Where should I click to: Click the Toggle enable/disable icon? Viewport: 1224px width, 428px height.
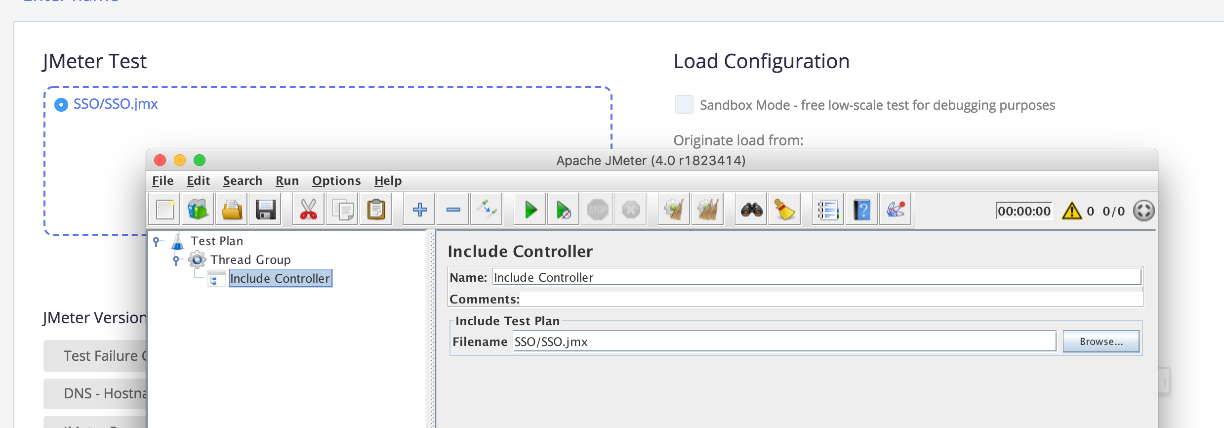click(x=487, y=210)
